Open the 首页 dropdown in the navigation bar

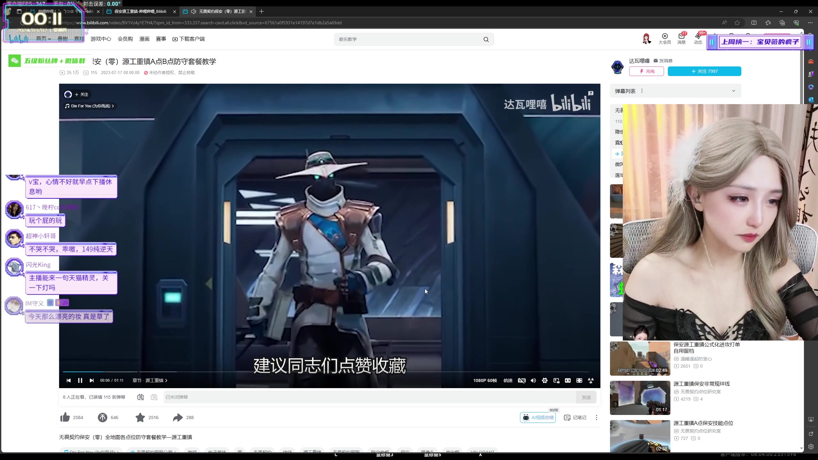43,39
